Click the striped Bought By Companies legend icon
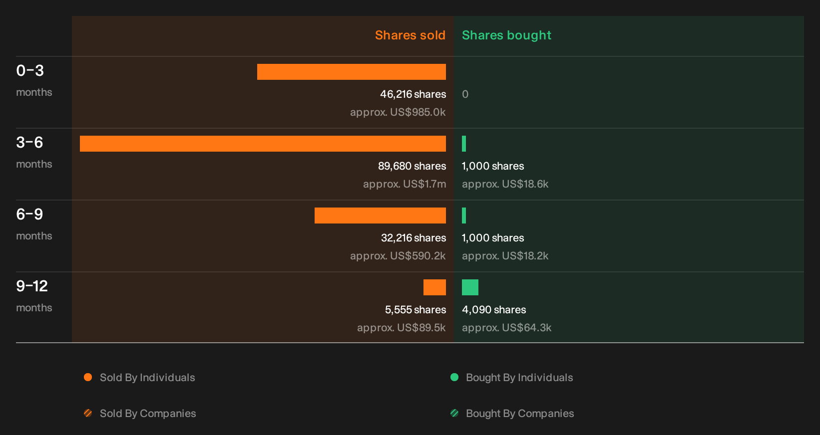The width and height of the screenshot is (820, 435). click(454, 413)
